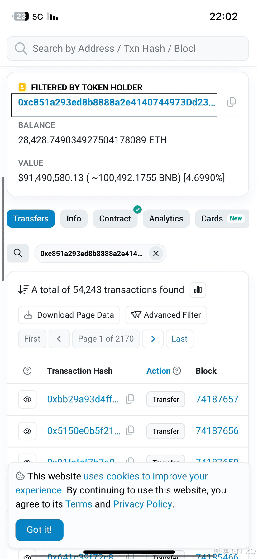
Task: Open the Advanced Filter options
Action: click(166, 315)
